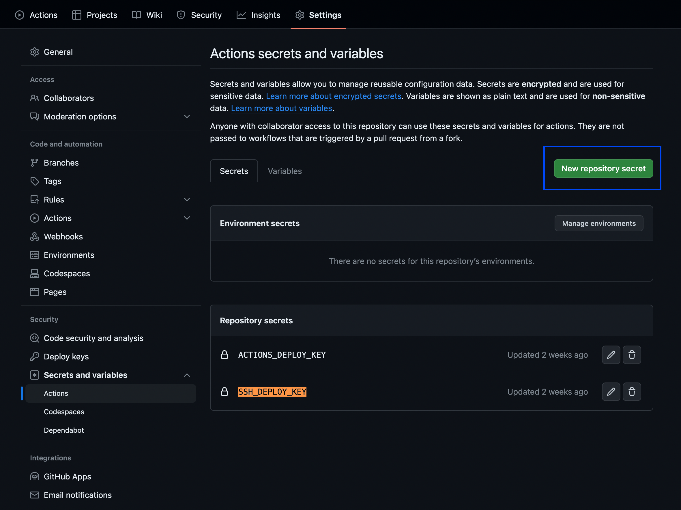This screenshot has width=681, height=510.
Task: Expand Moderation options section
Action: (x=187, y=116)
